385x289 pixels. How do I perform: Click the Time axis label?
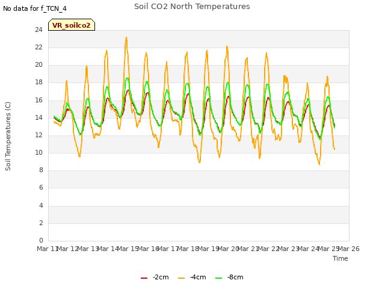coord(340,258)
